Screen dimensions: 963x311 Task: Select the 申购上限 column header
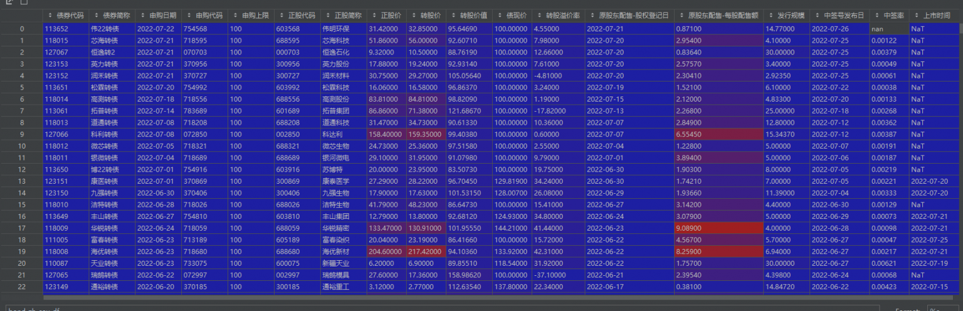point(250,14)
